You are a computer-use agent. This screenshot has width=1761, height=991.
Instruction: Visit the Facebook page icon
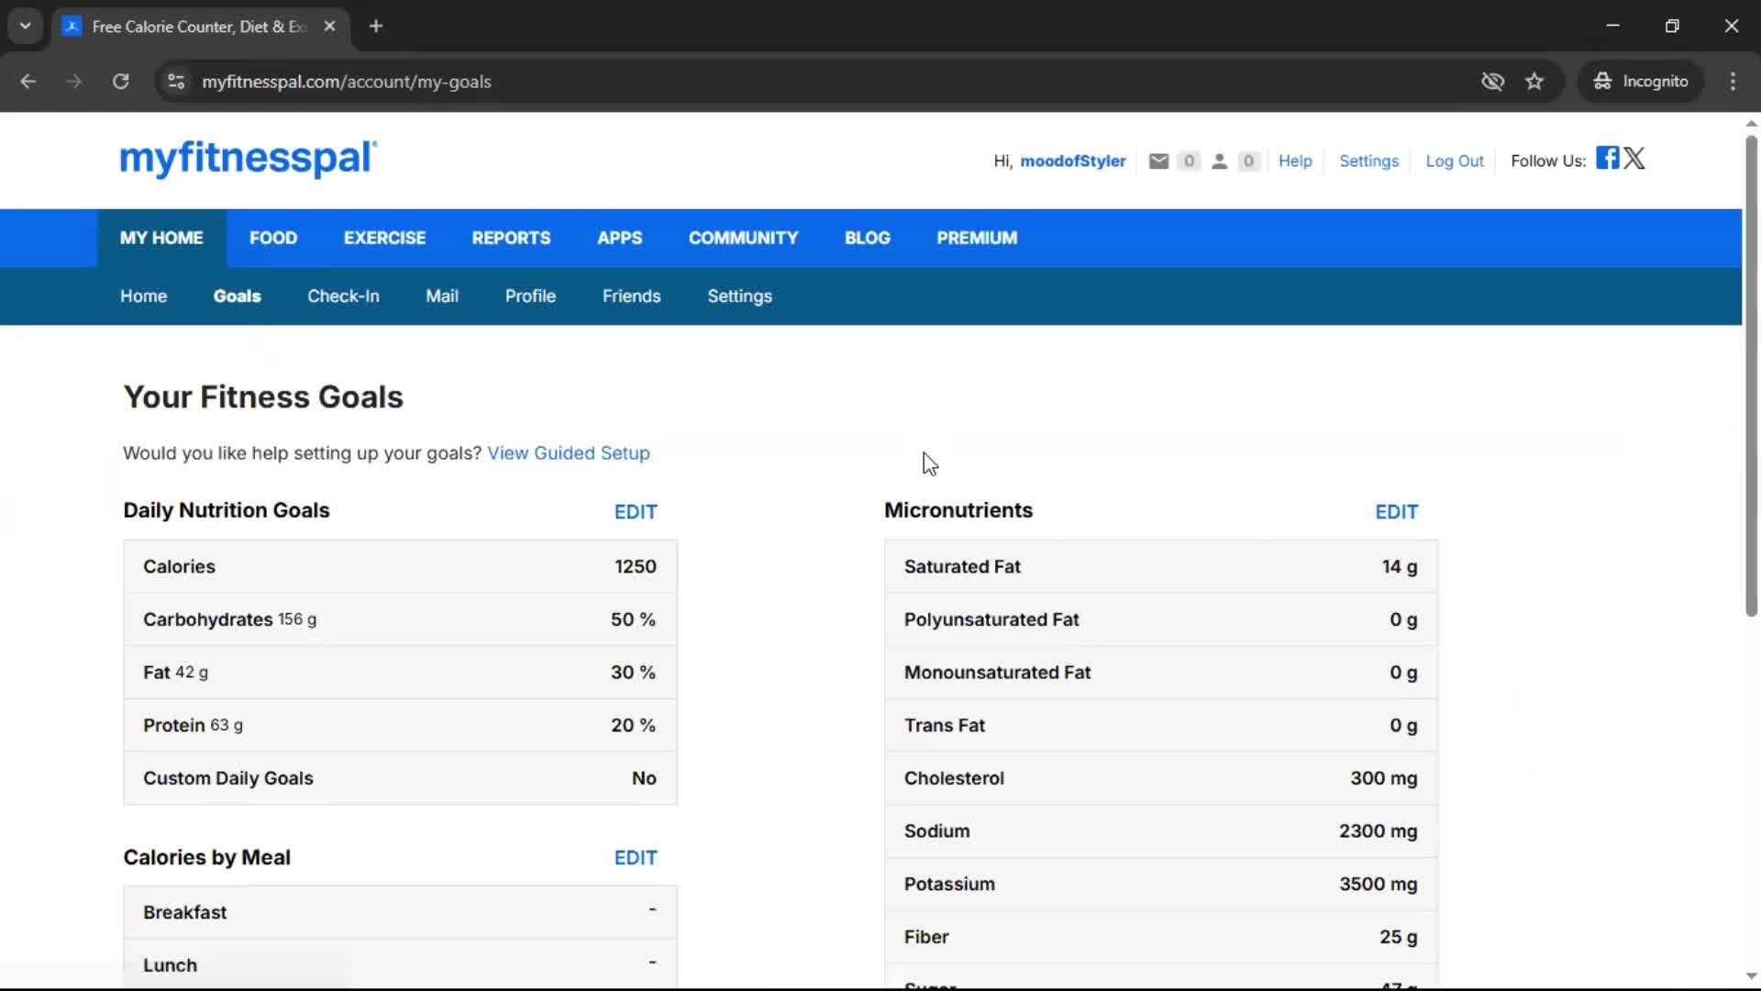pos(1607,158)
